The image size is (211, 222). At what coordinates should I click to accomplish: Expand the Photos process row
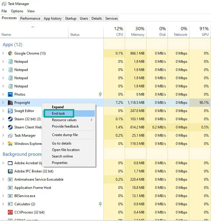pos(3,94)
